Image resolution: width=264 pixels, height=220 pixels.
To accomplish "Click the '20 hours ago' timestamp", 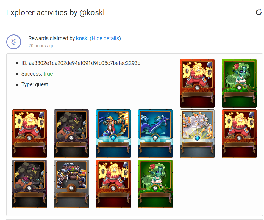I will [x=41, y=46].
